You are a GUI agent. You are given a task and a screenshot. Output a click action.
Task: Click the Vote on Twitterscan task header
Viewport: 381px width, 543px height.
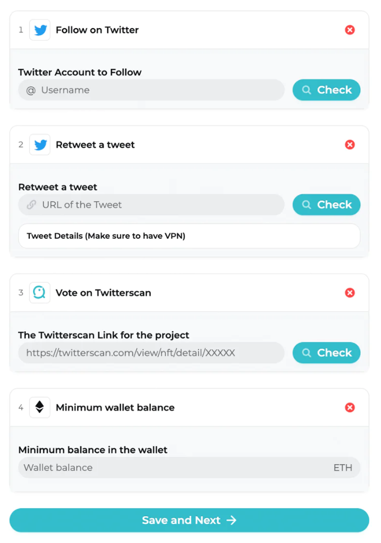[189, 293]
